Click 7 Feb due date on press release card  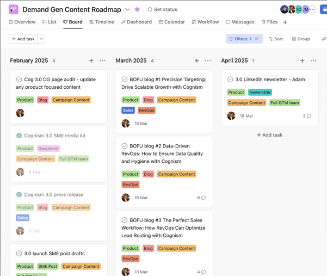[x=34, y=231]
